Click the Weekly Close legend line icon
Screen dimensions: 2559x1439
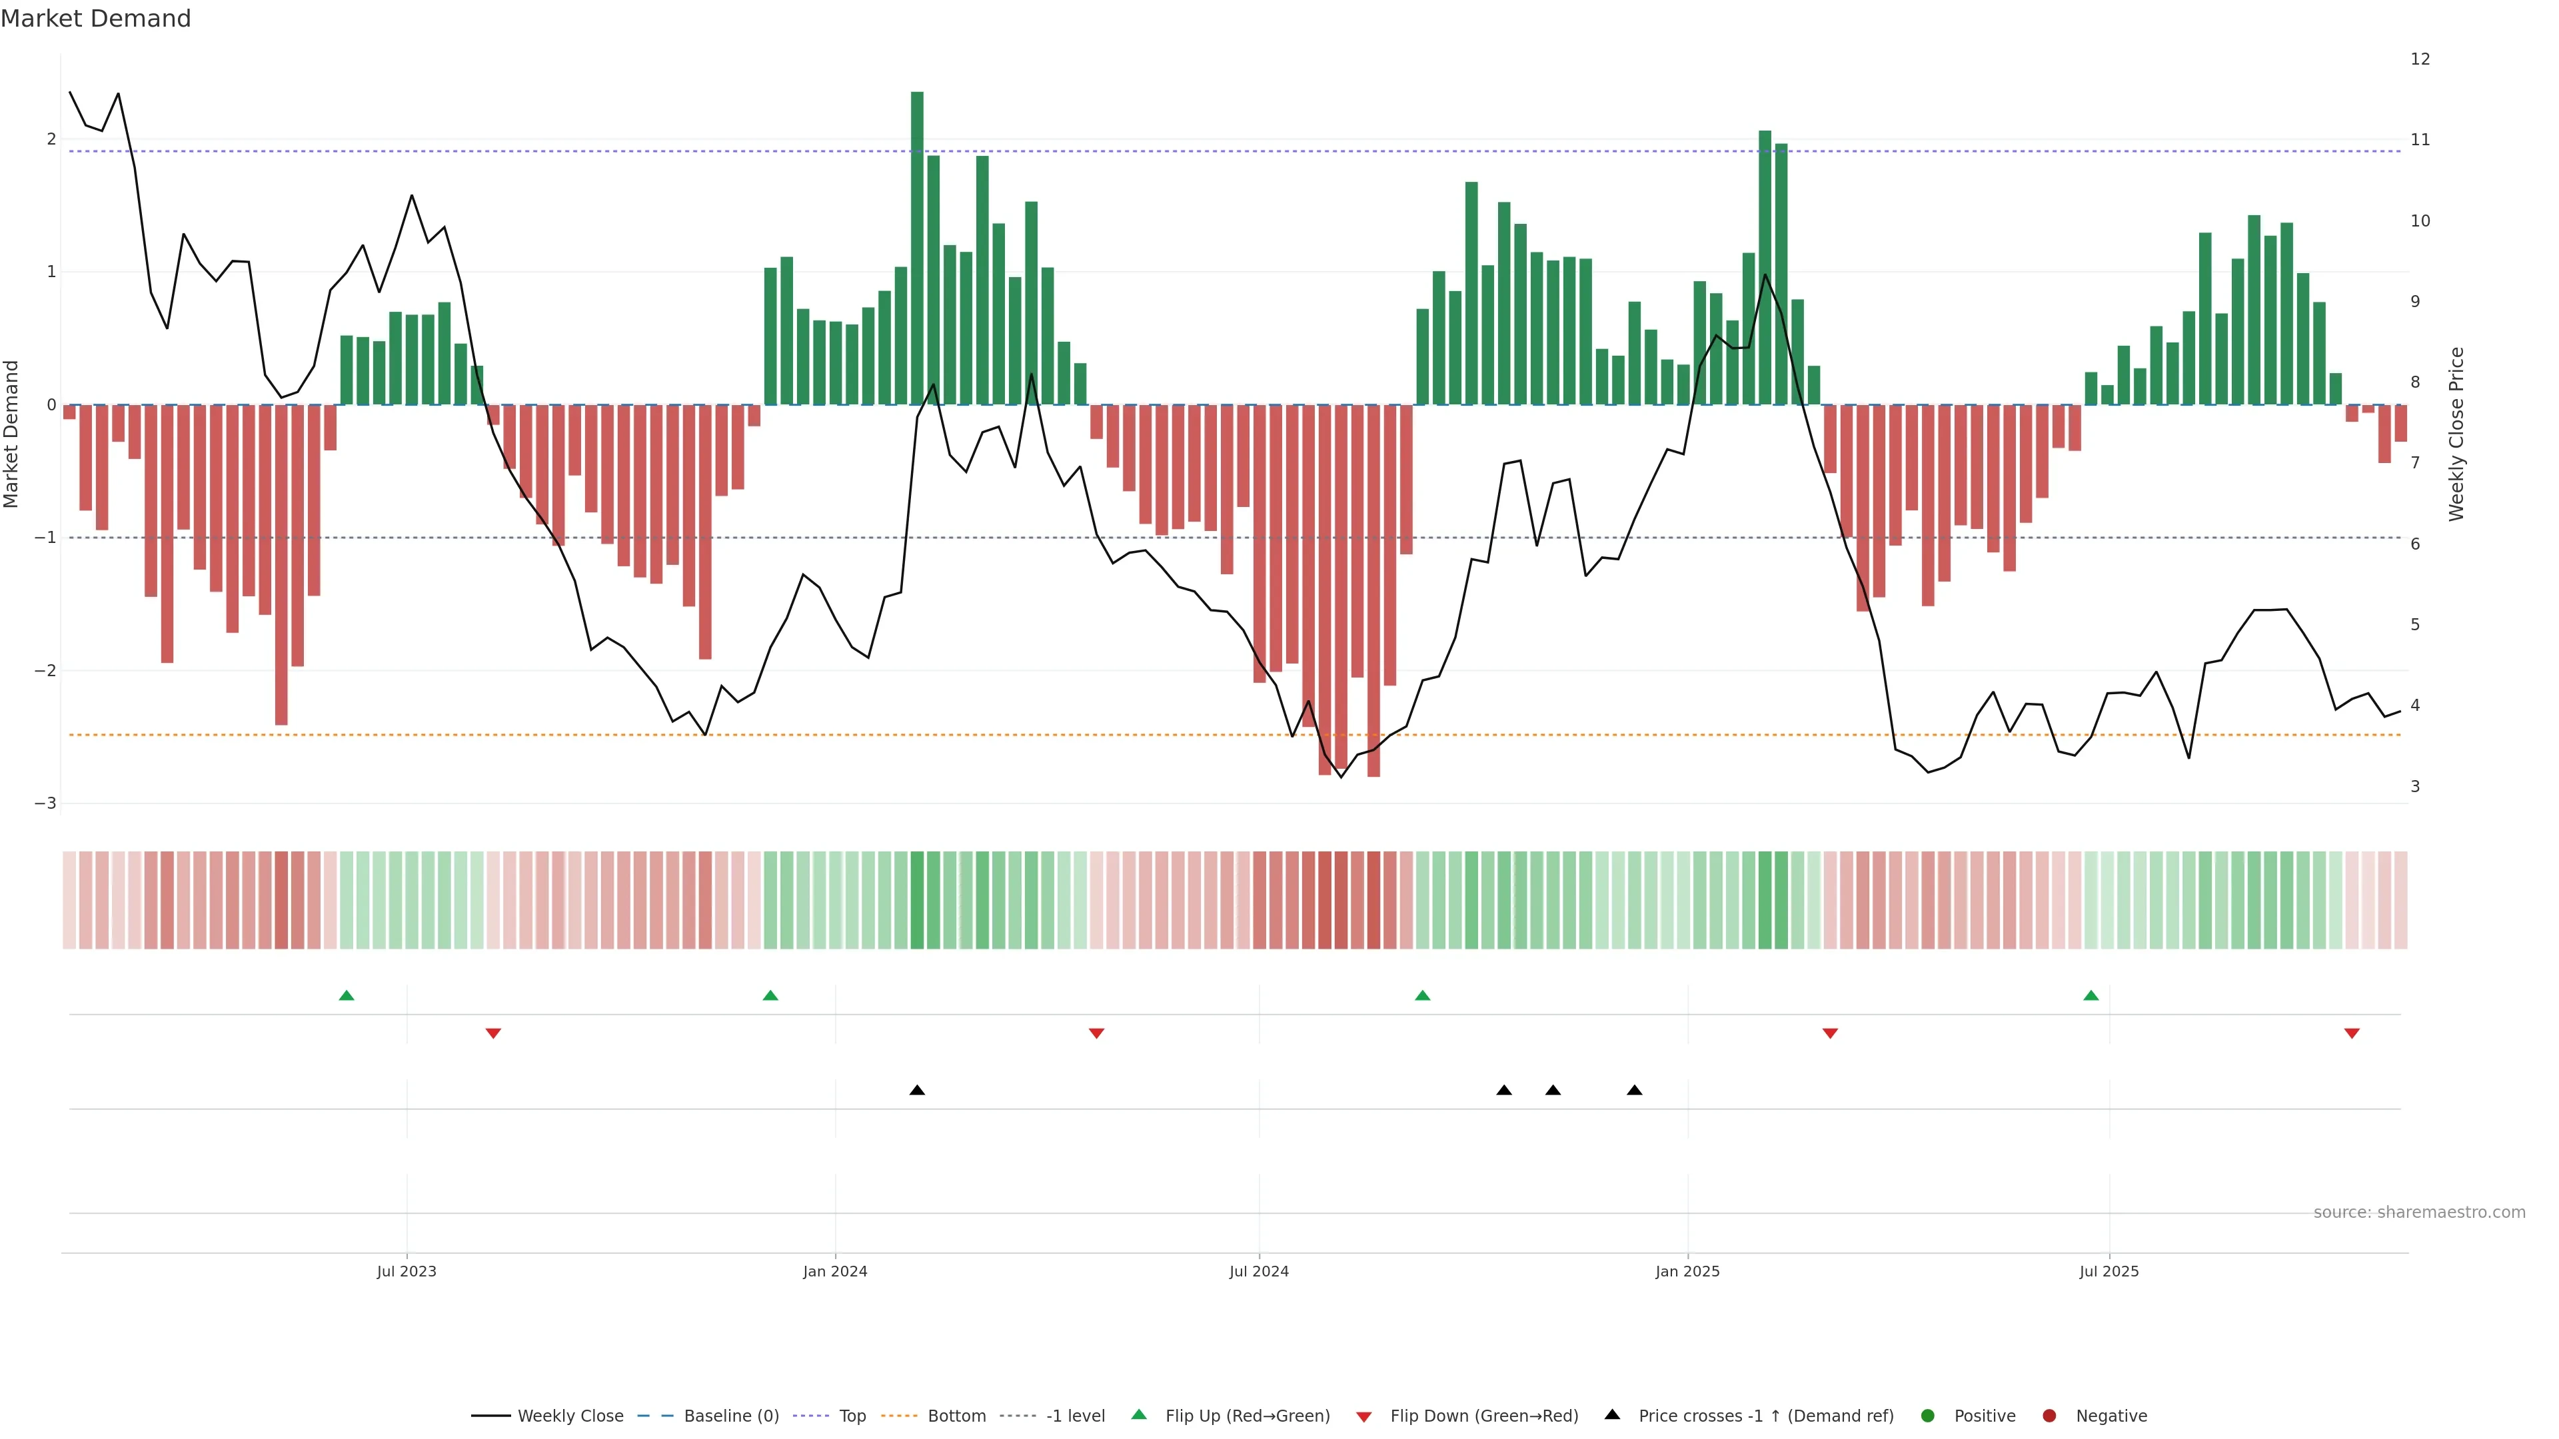click(490, 1415)
